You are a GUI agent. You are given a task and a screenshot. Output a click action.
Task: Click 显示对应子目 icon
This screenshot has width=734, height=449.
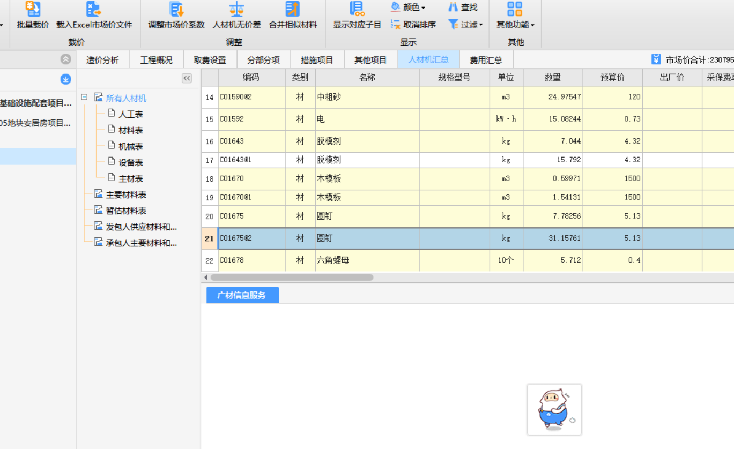pos(357,9)
